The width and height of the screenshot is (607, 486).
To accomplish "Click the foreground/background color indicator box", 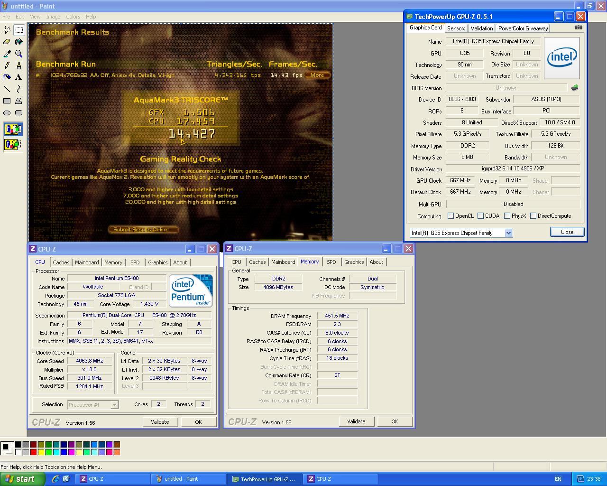I will 7,448.
